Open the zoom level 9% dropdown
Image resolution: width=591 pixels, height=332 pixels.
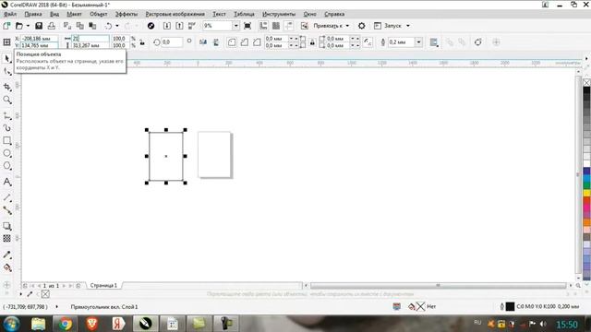tap(235, 26)
